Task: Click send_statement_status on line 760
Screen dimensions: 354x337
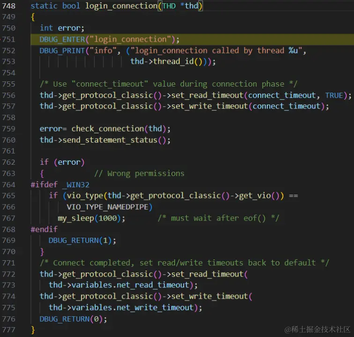Action: (x=110, y=140)
